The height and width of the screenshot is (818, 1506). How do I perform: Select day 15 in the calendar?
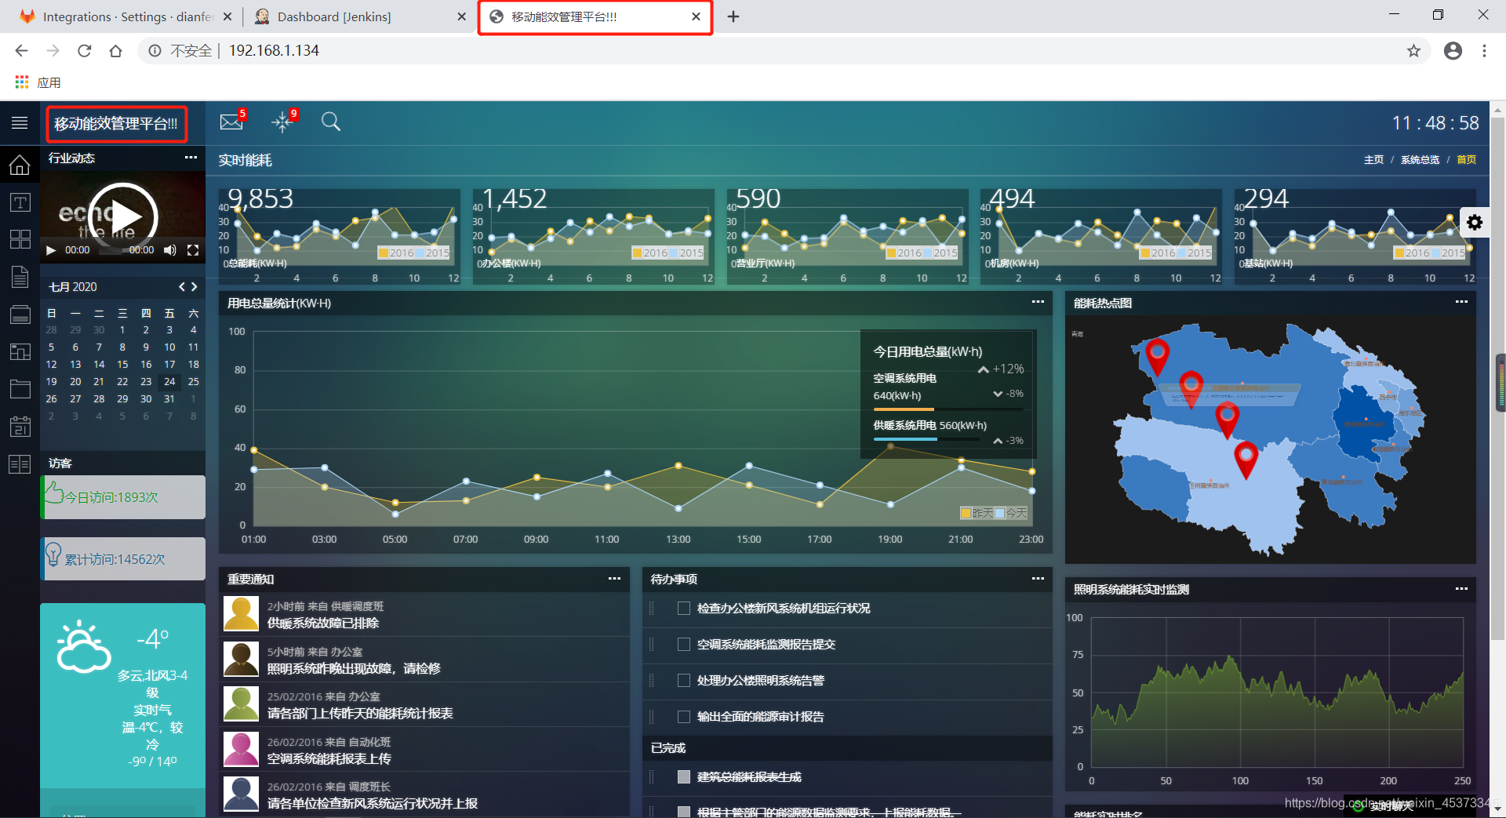click(x=122, y=365)
